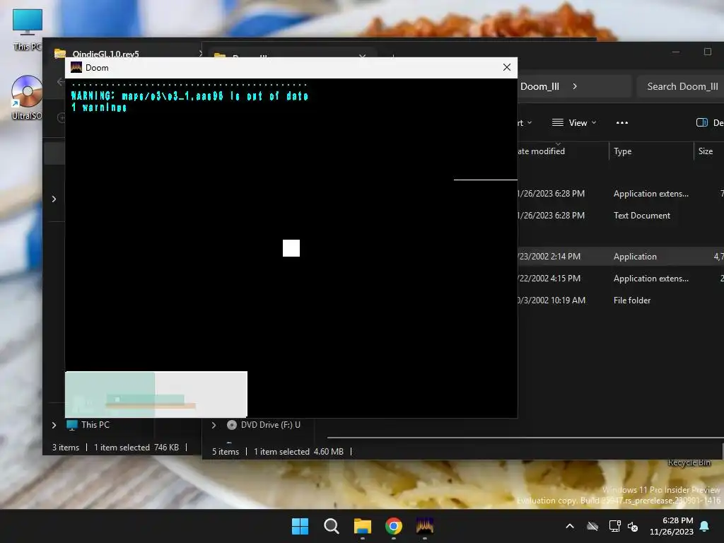Open the network status tray icon

(614, 526)
